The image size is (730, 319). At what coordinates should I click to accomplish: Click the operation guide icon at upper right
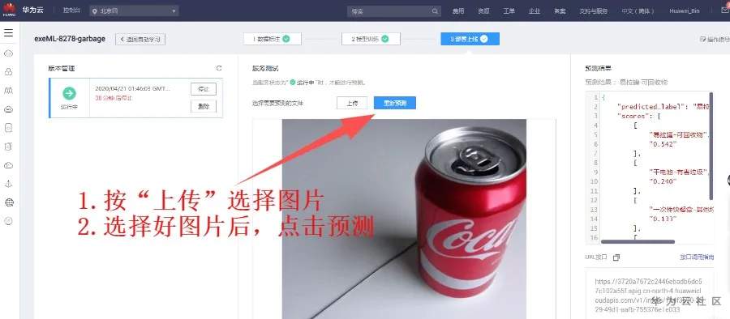tap(702, 40)
